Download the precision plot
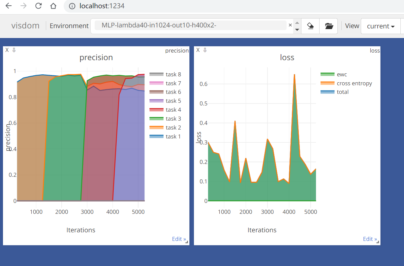This screenshot has height=266, width=404. (14, 50)
